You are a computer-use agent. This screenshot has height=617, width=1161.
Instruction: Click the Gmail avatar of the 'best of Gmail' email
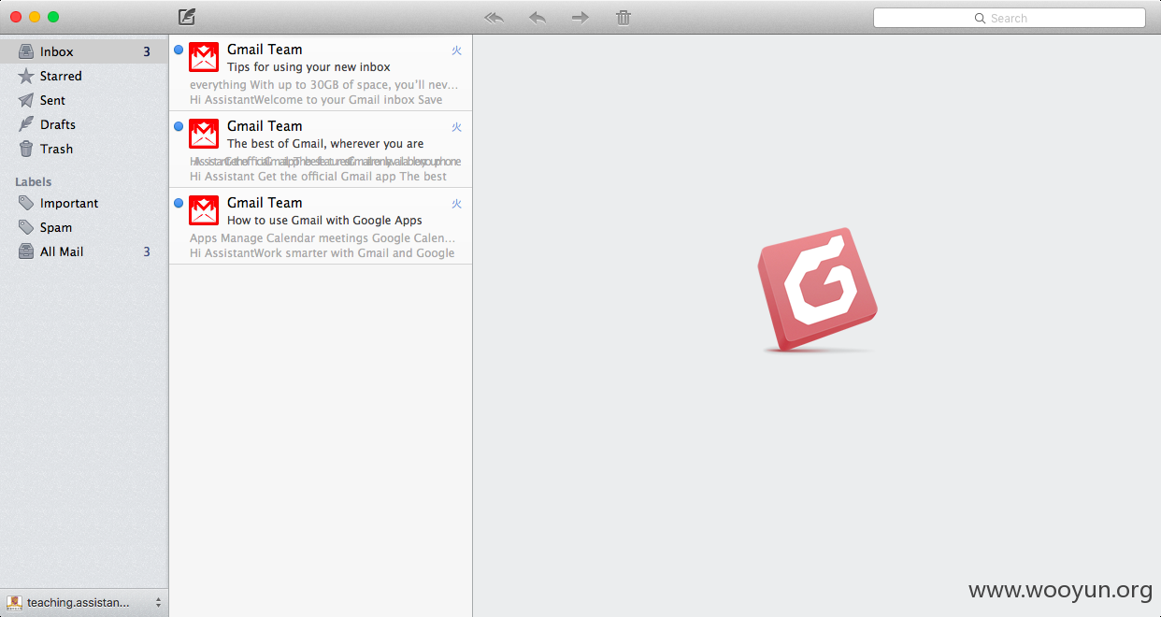click(x=204, y=134)
